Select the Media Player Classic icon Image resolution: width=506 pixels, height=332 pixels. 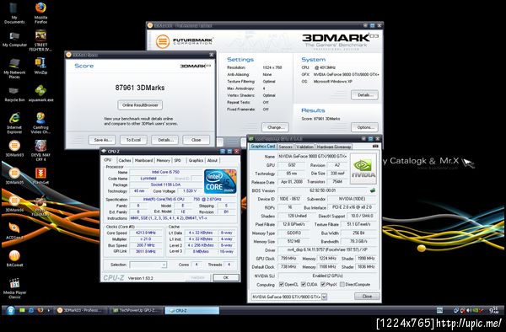[14, 288]
